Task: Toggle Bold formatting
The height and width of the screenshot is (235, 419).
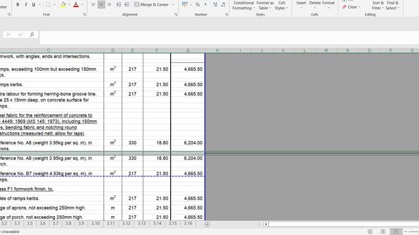Action: (x=18, y=5)
